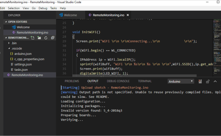Click the New File icon in explorer header

coord(33,38)
